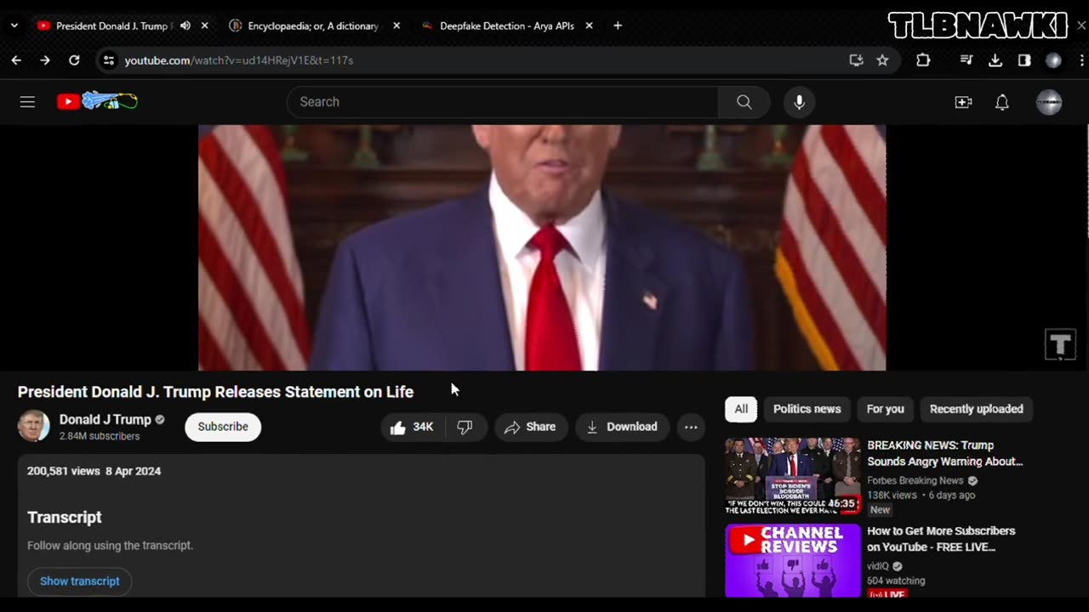The height and width of the screenshot is (612, 1089).
Task: Go forward in browser history
Action: click(x=45, y=60)
